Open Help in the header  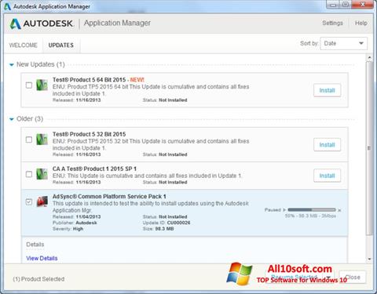pos(361,23)
